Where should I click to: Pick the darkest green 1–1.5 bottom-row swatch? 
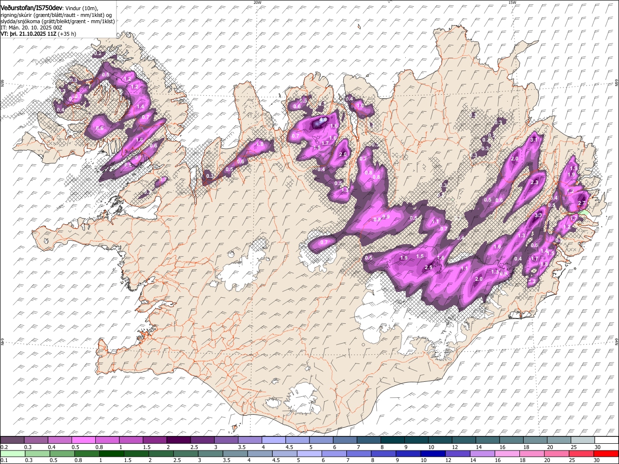point(112,453)
